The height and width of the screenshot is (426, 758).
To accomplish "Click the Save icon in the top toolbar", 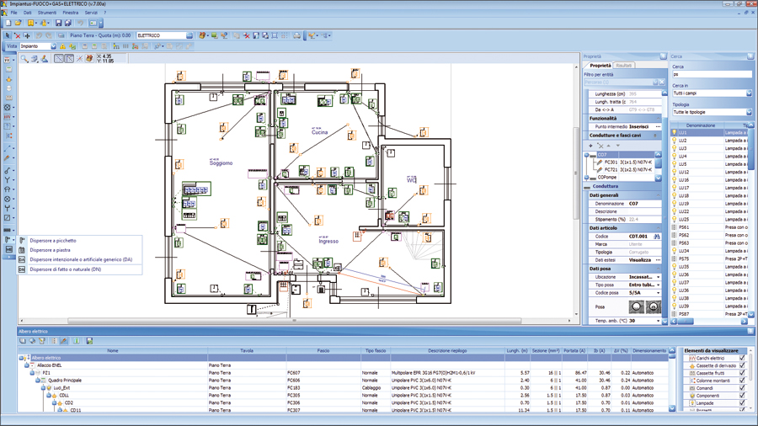I will 58,24.
